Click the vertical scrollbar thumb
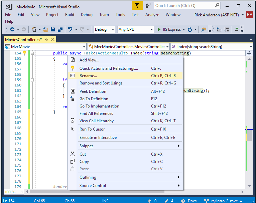Viewport: 256px width, 203px height. 249,135
